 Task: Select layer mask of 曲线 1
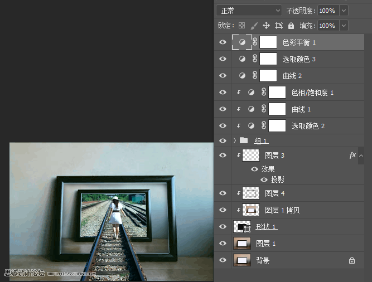[x=277, y=109]
